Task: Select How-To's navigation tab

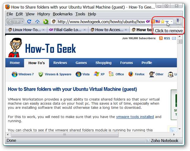Action: click(x=37, y=63)
